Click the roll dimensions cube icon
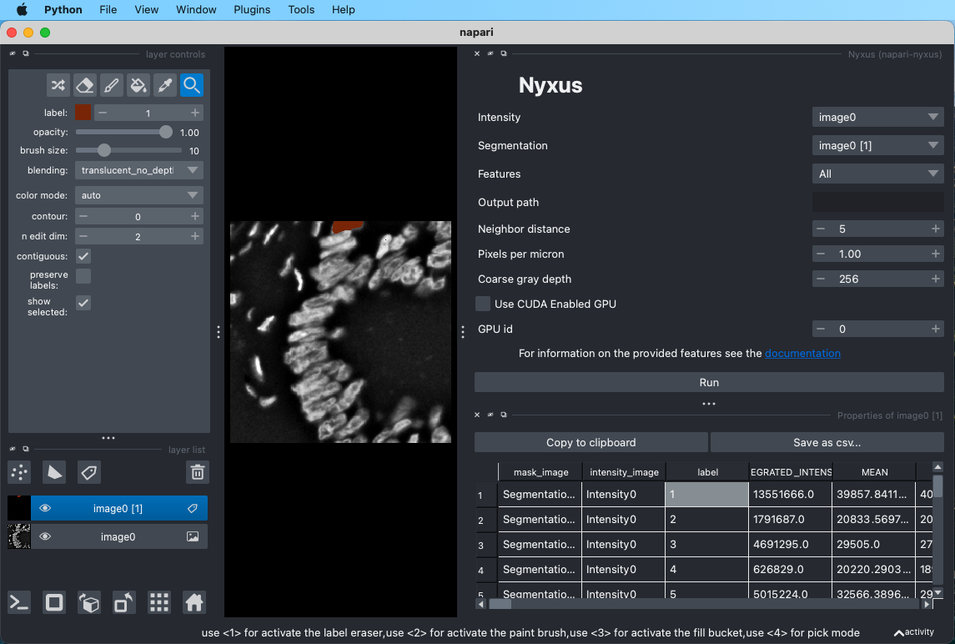 89,602
